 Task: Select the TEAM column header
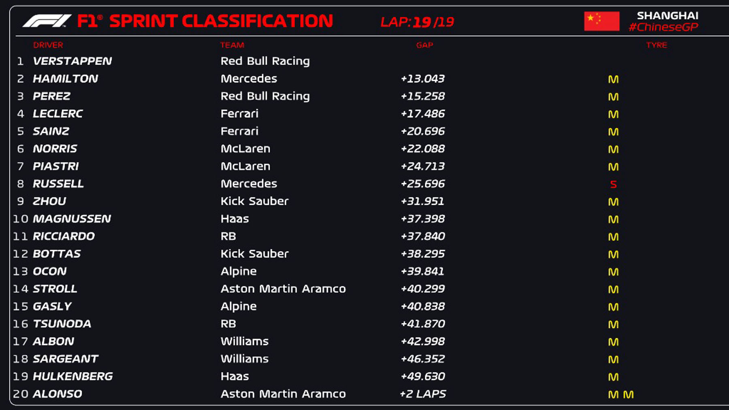coord(232,45)
